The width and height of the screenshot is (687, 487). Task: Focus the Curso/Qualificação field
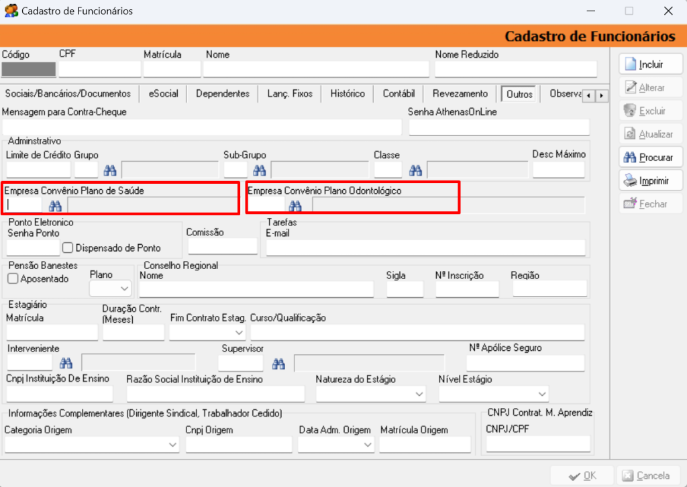coord(417,333)
